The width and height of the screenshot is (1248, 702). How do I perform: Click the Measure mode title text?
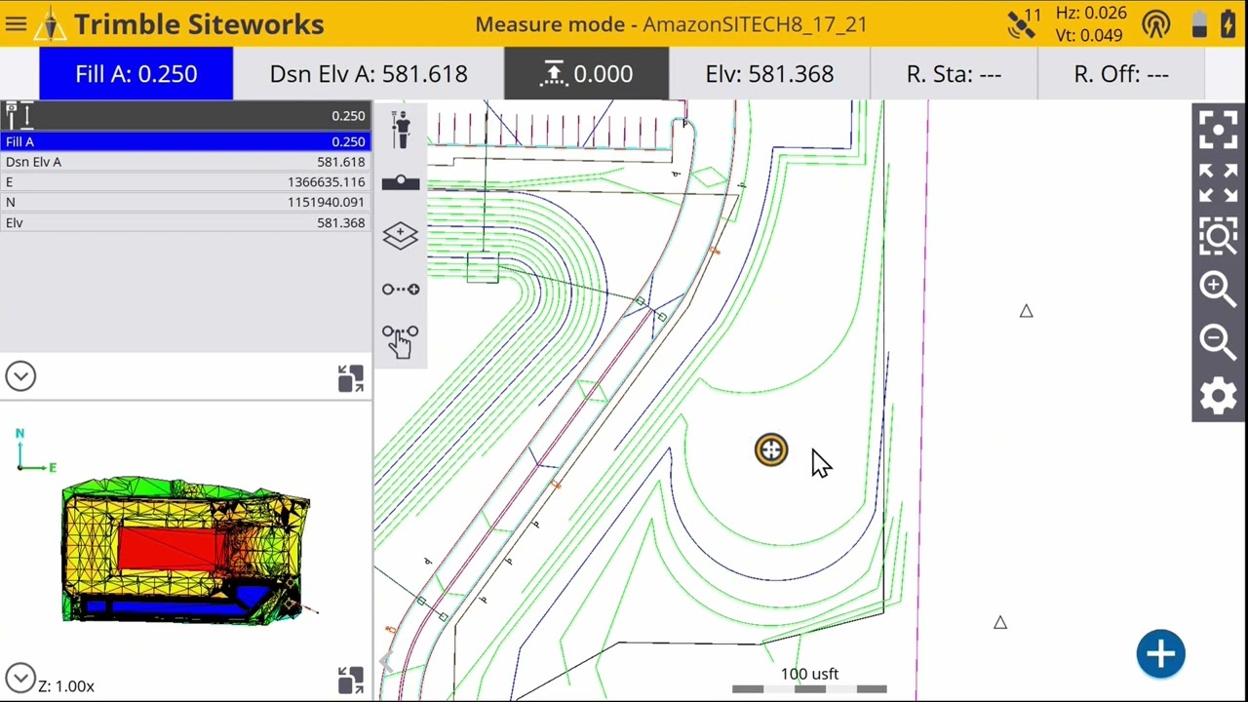coord(671,24)
